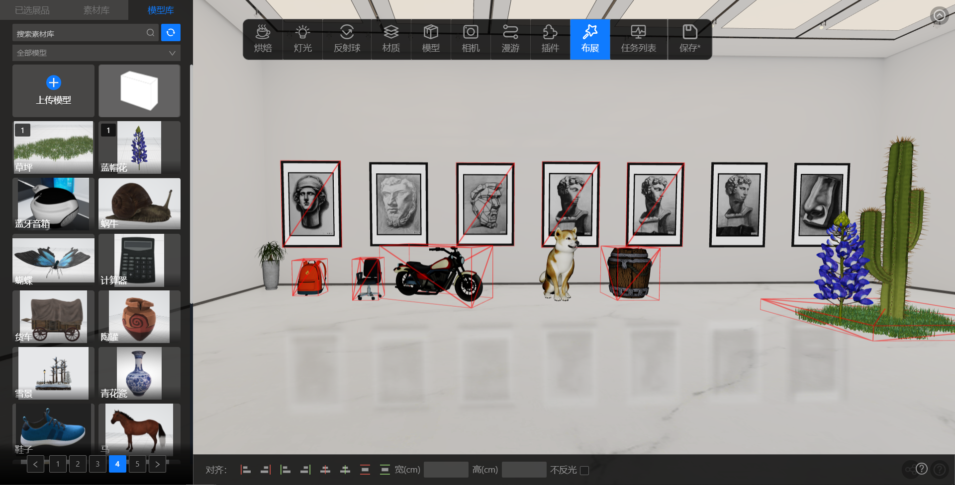Select the white cube model thumbnail
This screenshot has height=485, width=955.
pyautogui.click(x=139, y=90)
